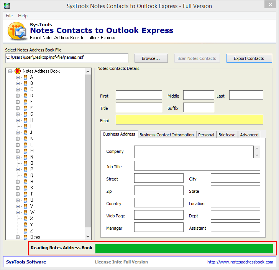The image size is (279, 270).
Task: Click the contact icon next to G
Action: coord(25,114)
